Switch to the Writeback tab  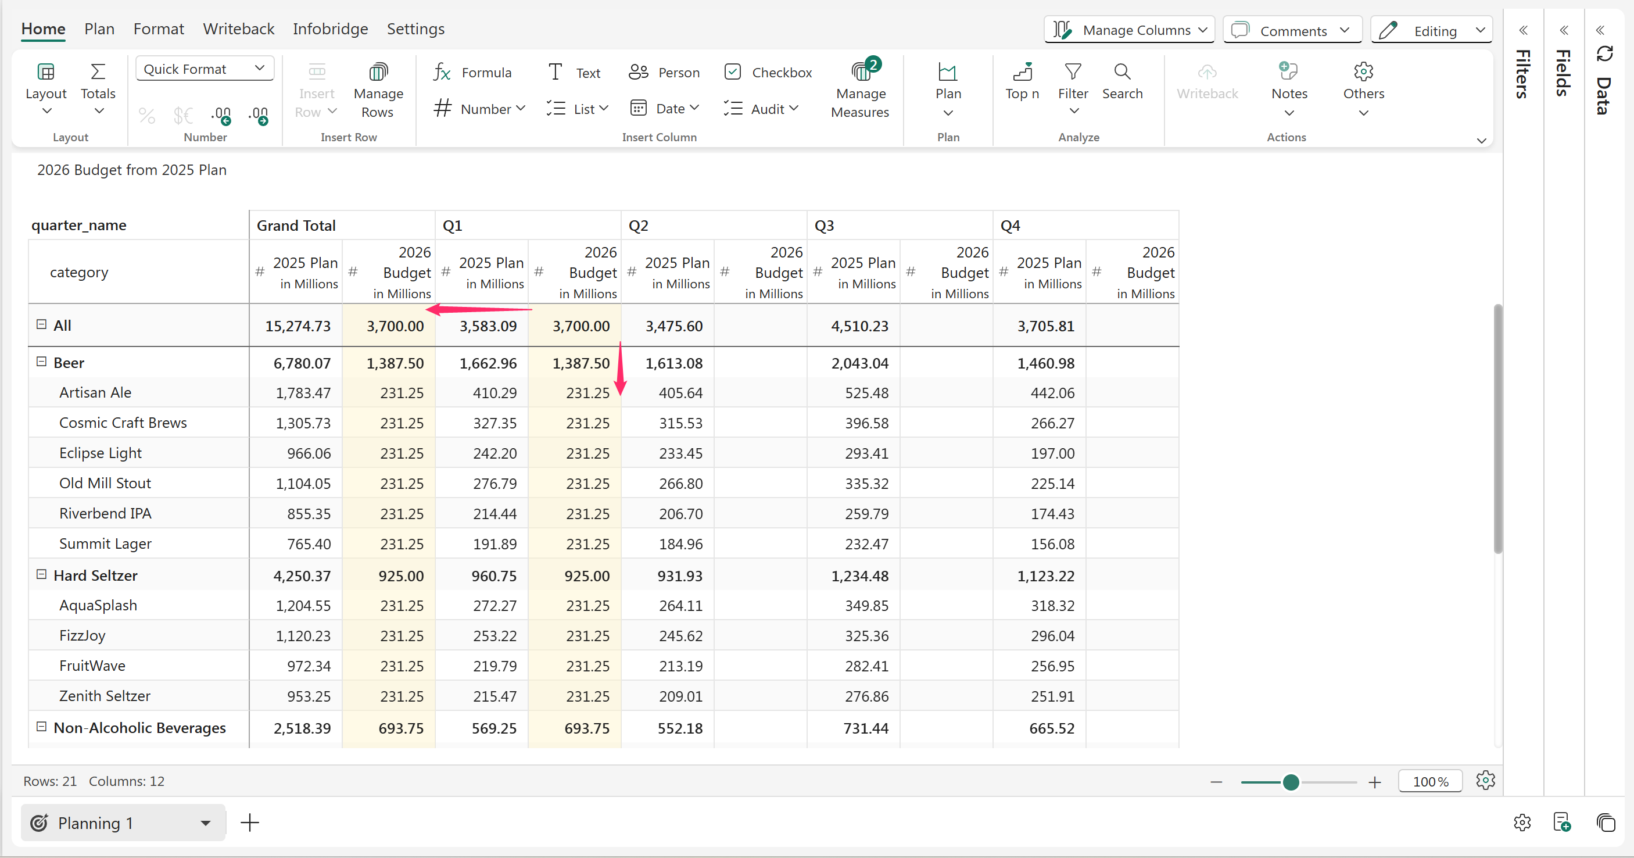click(x=238, y=28)
